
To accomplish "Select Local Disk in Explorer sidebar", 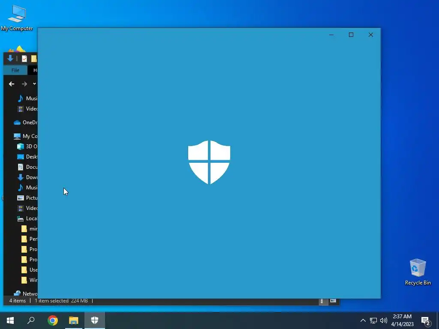I will (27, 218).
